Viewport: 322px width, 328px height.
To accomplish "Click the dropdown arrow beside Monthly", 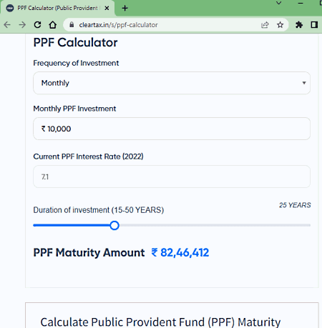I will pos(304,83).
